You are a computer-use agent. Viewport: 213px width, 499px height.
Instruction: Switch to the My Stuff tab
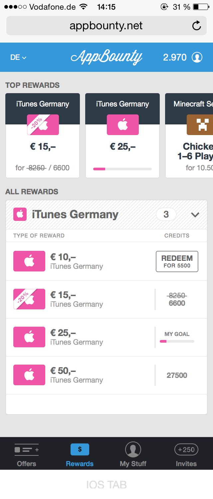[x=133, y=455]
